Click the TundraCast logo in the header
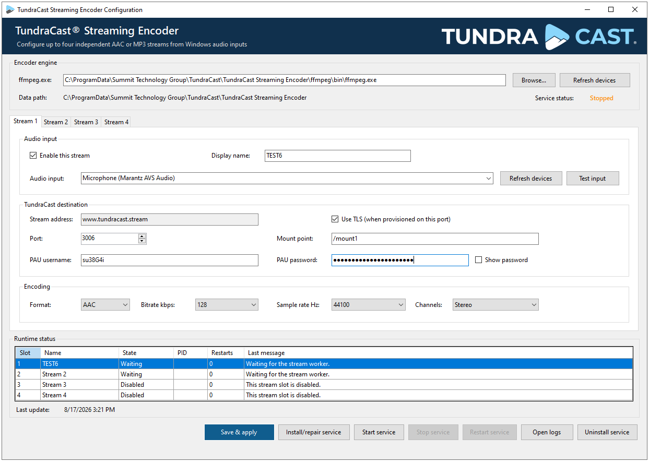 pyautogui.click(x=539, y=37)
